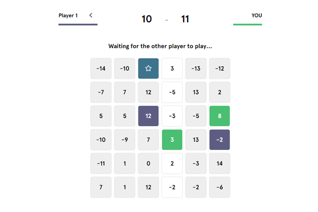Choose the -9 tile

tap(125, 139)
